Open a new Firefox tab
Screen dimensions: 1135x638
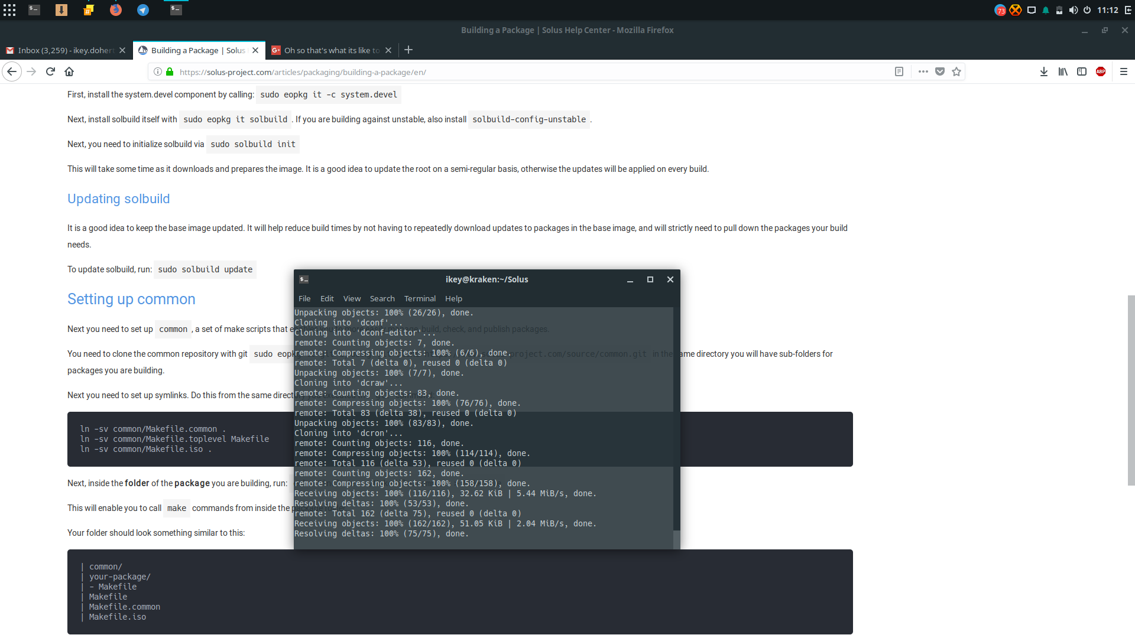point(408,50)
